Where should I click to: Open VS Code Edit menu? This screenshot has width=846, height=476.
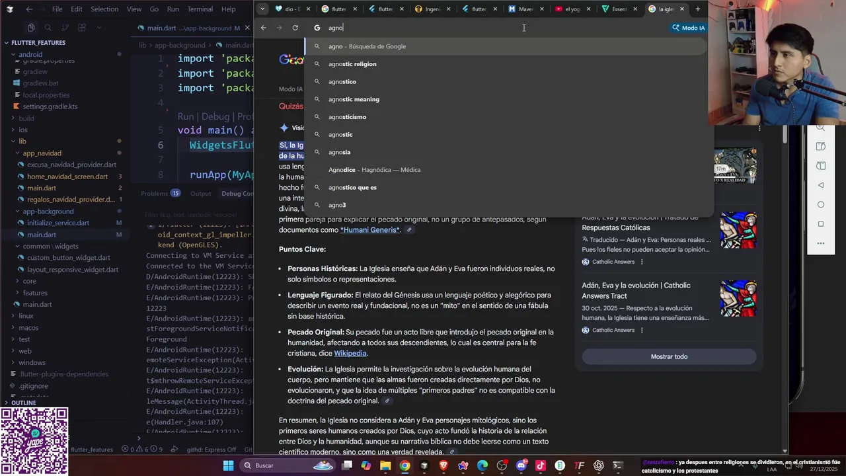[77, 9]
